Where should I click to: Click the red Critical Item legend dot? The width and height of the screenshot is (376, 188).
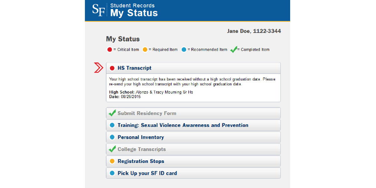coord(110,50)
